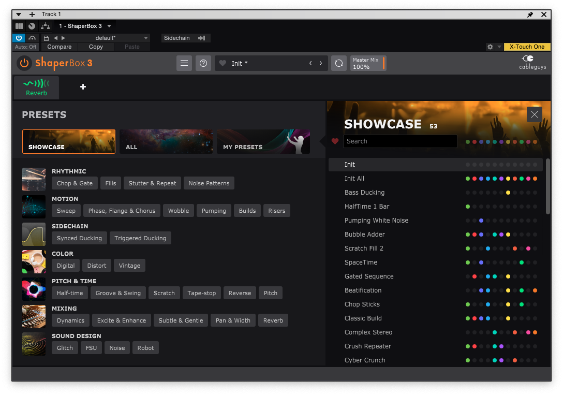Step to the previous host preset arrow
Screen dimensions: 563x395
(x=56, y=38)
